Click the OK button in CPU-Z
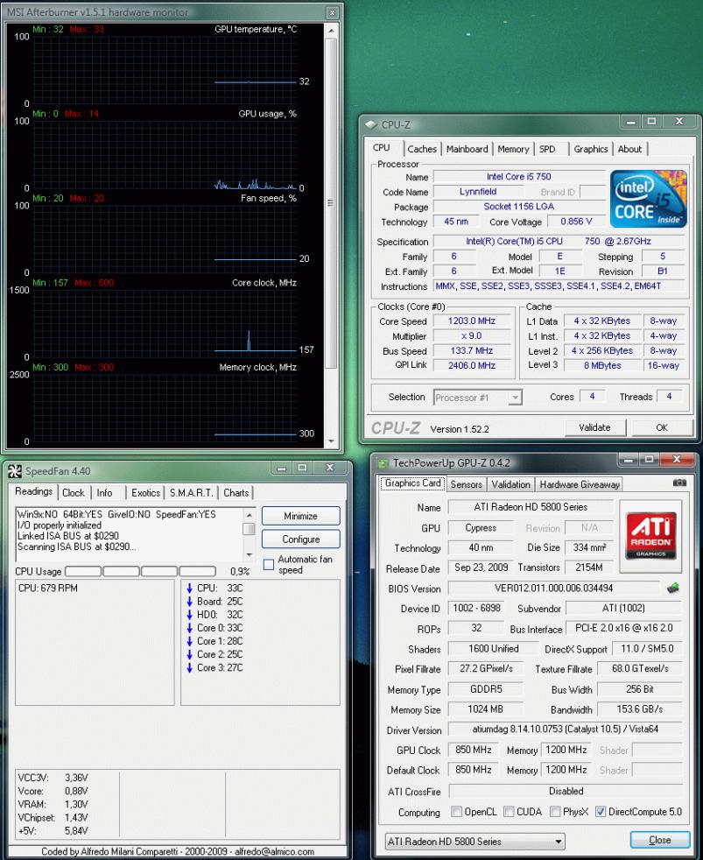The height and width of the screenshot is (860, 703). pyautogui.click(x=662, y=427)
